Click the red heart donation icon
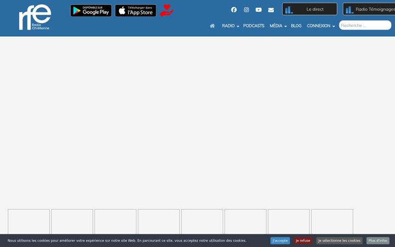395x247 pixels. [167, 10]
